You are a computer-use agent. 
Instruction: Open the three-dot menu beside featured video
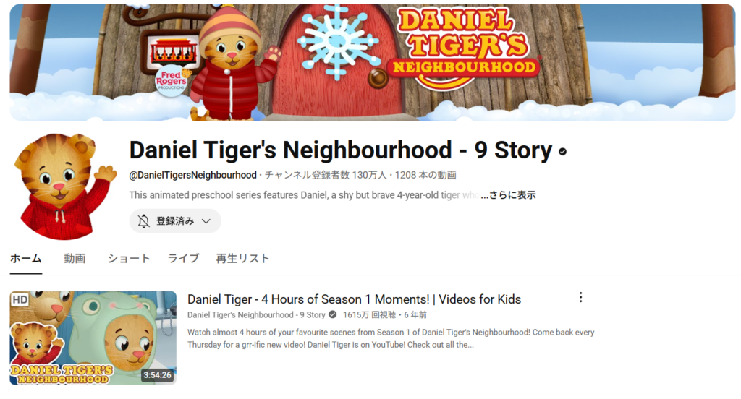[581, 298]
